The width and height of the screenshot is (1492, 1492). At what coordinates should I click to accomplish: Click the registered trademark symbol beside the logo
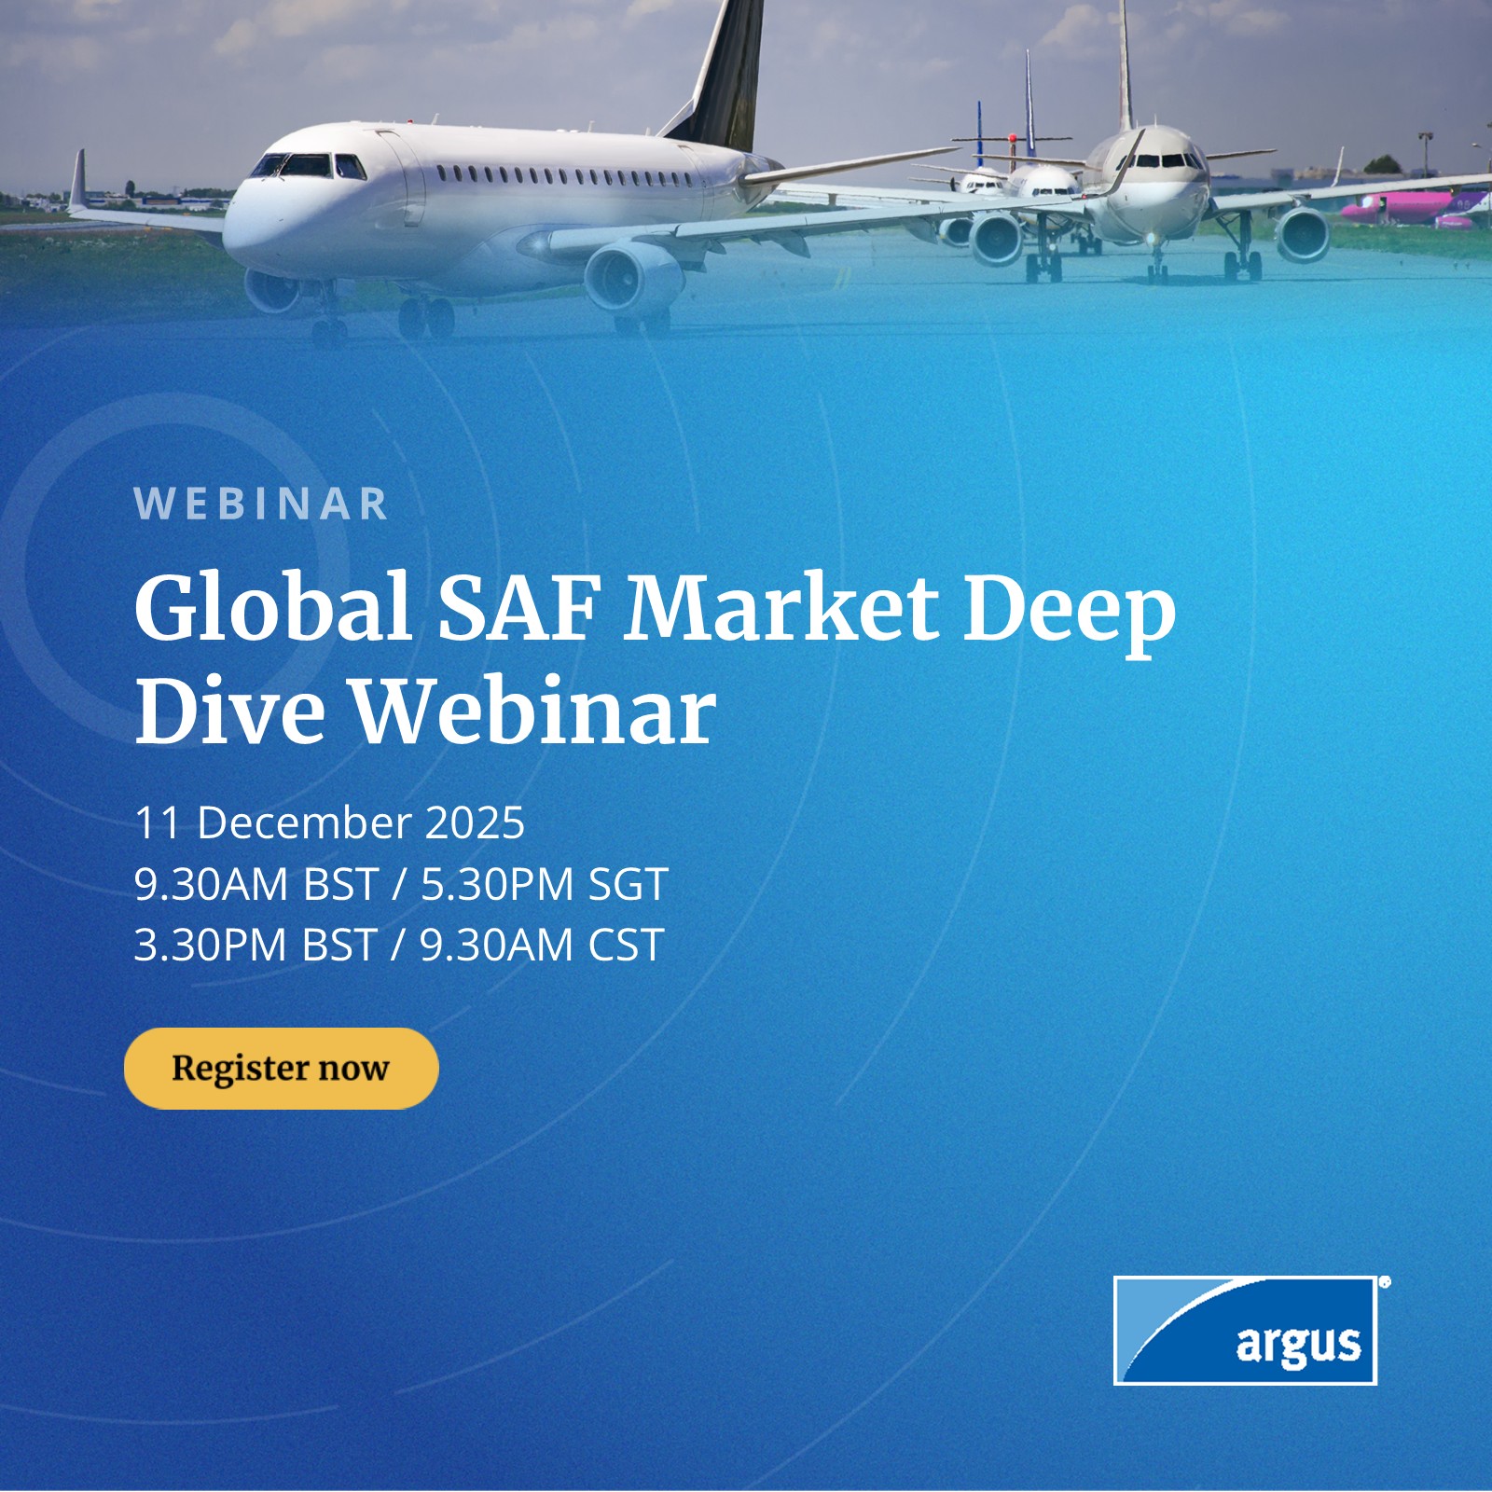pos(1385,1282)
